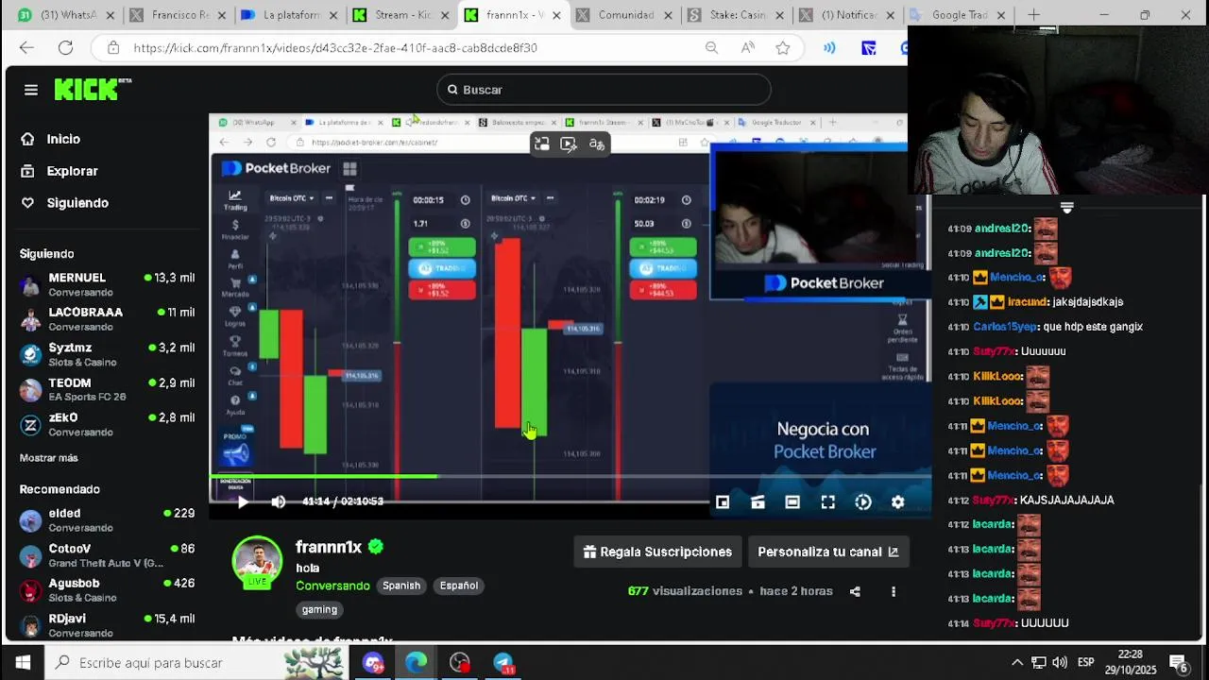Switch to the WhatsApp browser tab

click(x=61, y=15)
